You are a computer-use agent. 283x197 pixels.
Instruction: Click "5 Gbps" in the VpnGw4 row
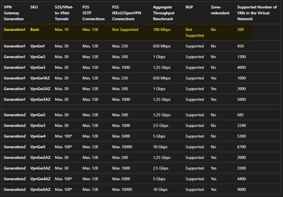click(x=159, y=136)
